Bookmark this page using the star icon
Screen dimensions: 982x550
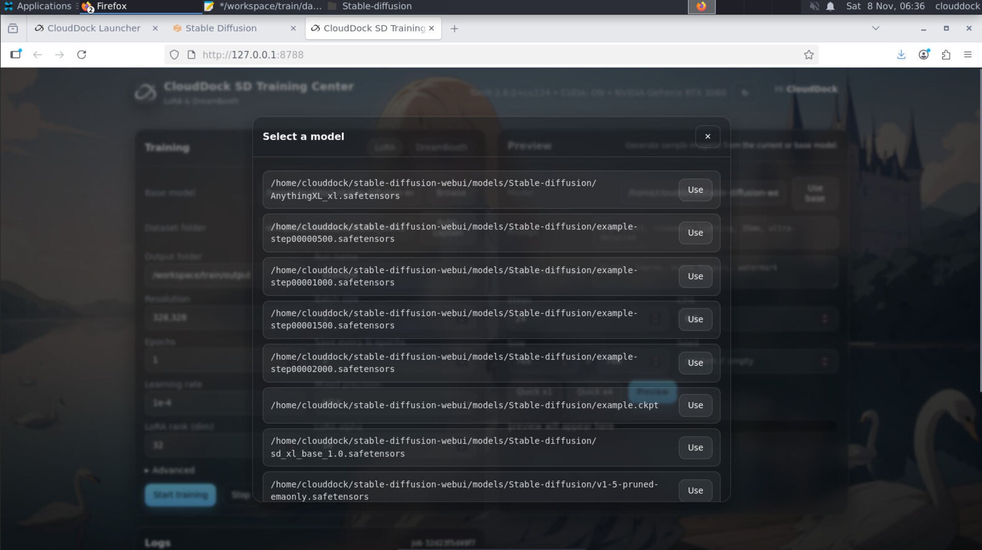click(x=809, y=54)
